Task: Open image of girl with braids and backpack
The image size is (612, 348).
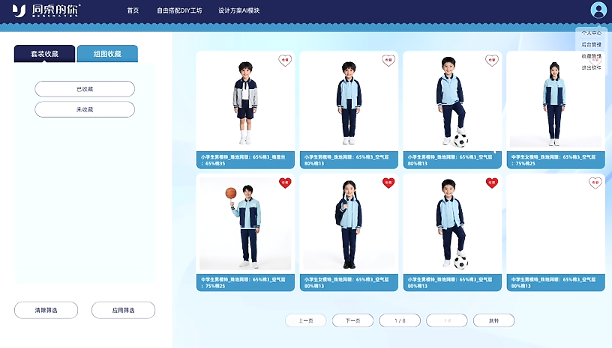Action: click(349, 225)
